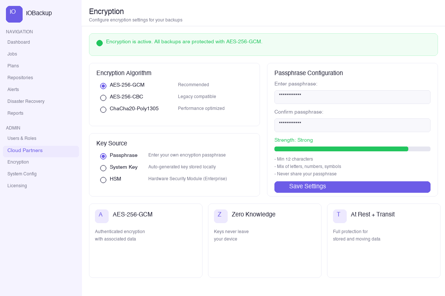
Task: Select Cloud Partners in admin menu
Action: pos(41,151)
